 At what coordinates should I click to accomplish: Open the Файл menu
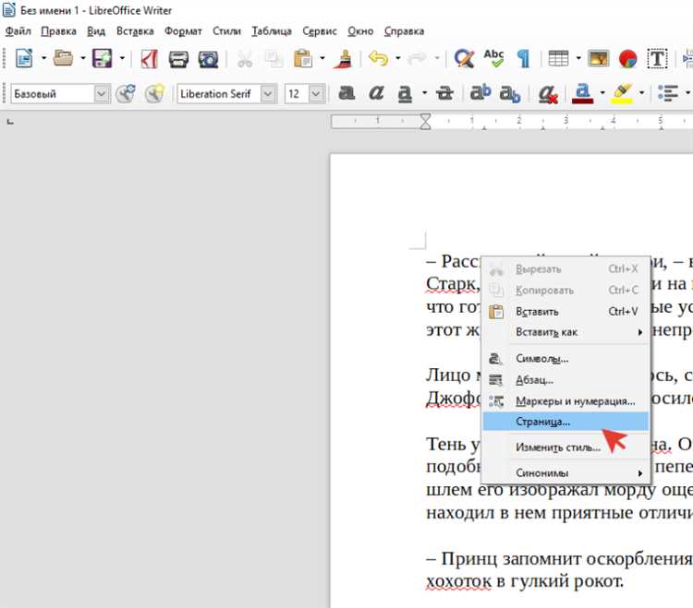click(x=18, y=31)
